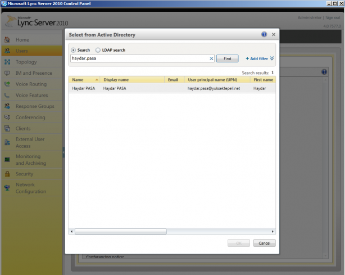Open help in Select from Active Directory dialog

(x=264, y=34)
